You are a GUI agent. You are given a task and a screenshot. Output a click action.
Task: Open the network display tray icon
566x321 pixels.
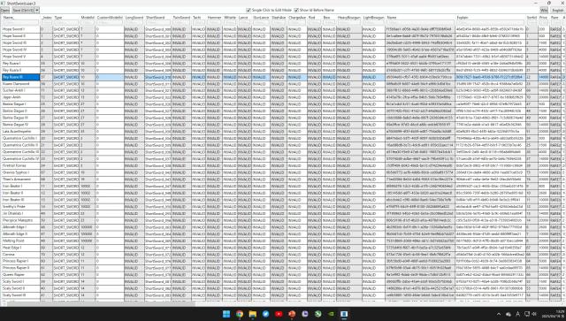[x=527, y=314]
